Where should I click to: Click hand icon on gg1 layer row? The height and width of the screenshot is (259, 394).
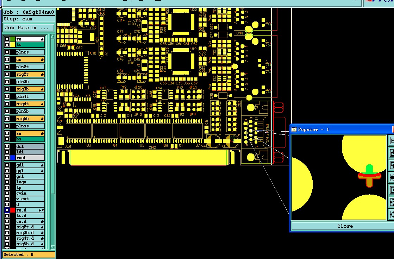(x=42, y=171)
